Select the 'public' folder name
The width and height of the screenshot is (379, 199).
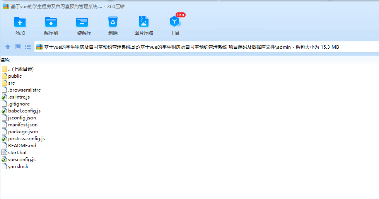coord(15,76)
